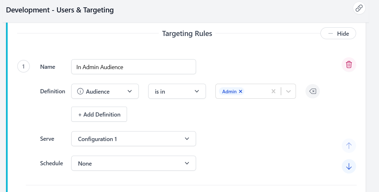Click the Schedule label
Screen dimensions: 379x192
point(52,163)
